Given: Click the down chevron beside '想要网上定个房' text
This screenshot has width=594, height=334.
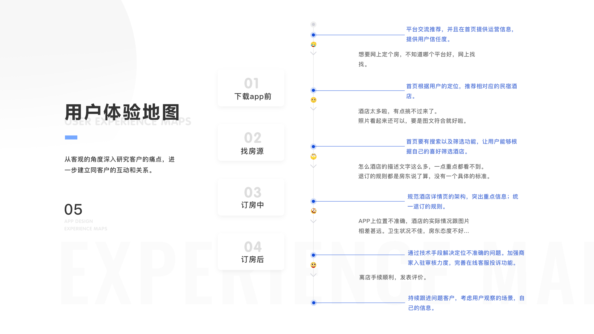Looking at the screenshot, I should (x=313, y=54).
